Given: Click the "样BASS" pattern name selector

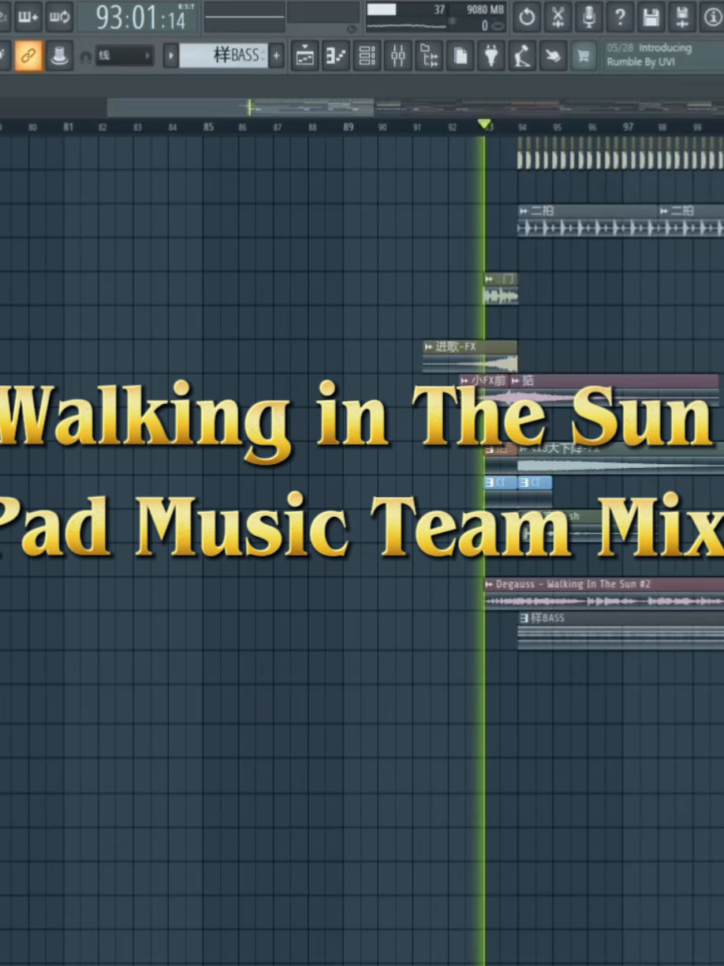Looking at the screenshot, I should (224, 56).
